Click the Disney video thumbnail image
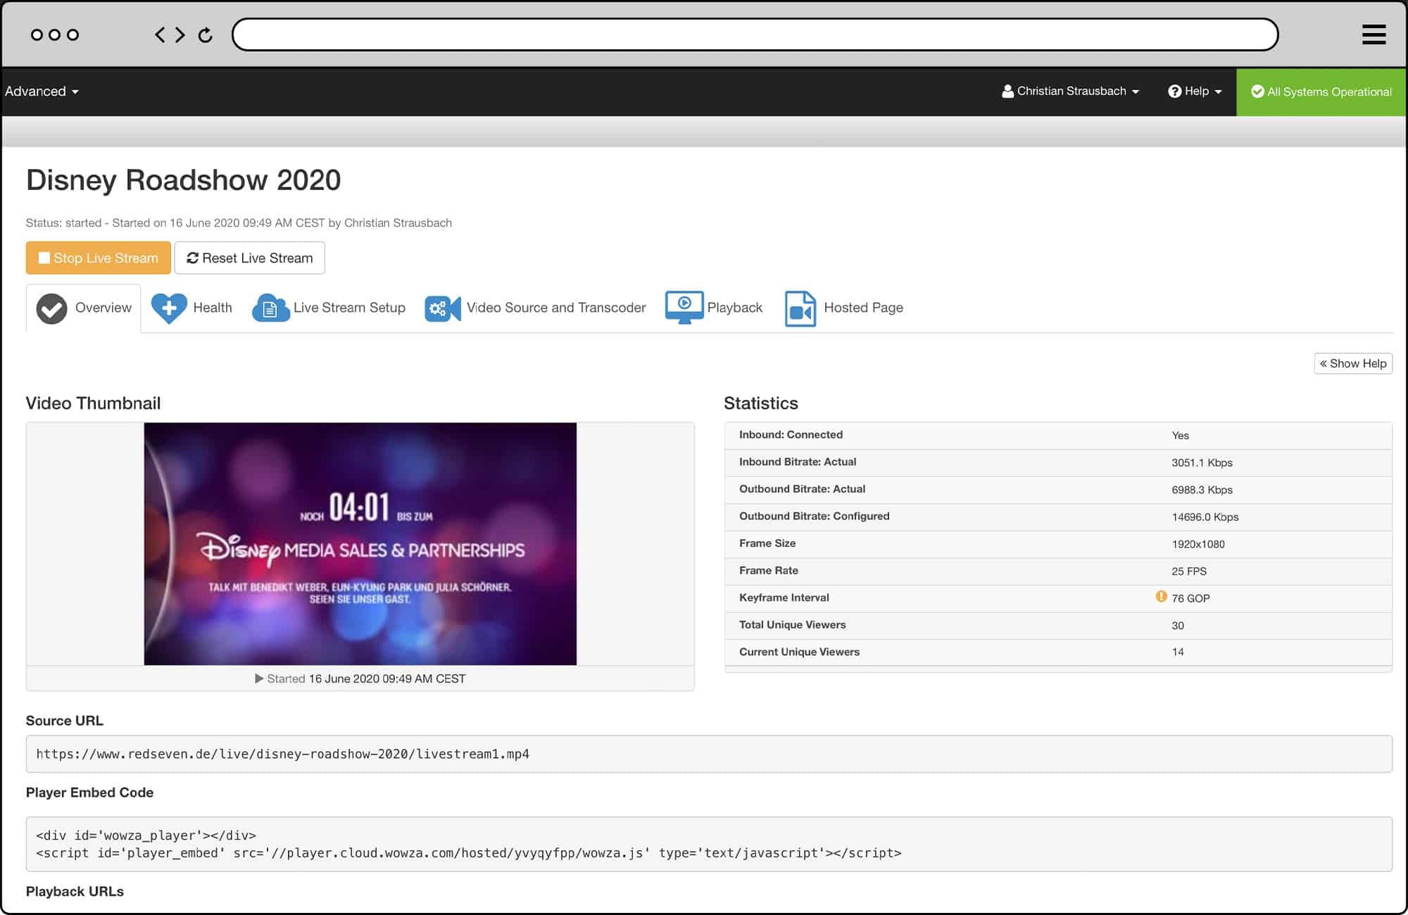1408x915 pixels. point(360,543)
